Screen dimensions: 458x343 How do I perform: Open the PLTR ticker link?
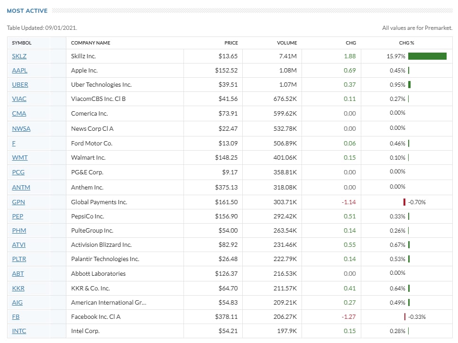pos(19,259)
